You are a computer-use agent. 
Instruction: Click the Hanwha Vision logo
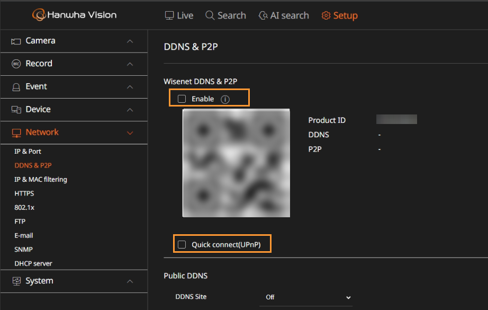[75, 15]
